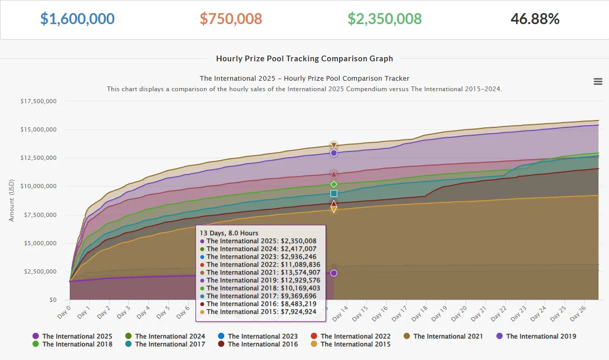Toggle The International 2018 series in legend
Image resolution: width=609 pixels, height=360 pixels.
pyautogui.click(x=73, y=344)
